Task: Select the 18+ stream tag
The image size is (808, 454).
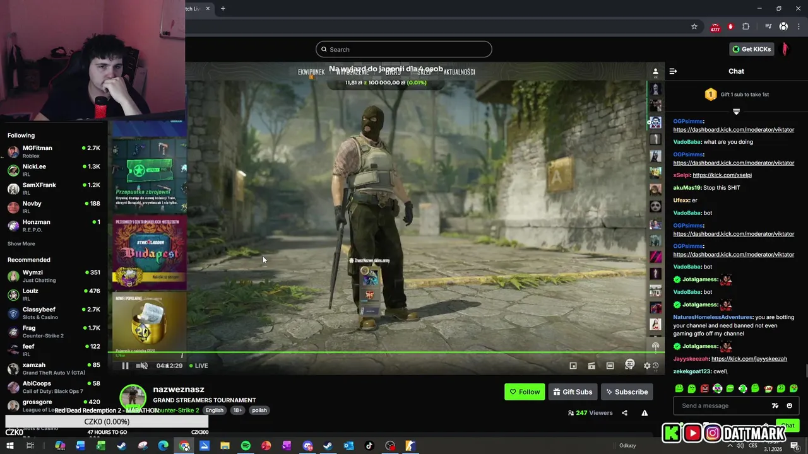Action: coord(237,410)
